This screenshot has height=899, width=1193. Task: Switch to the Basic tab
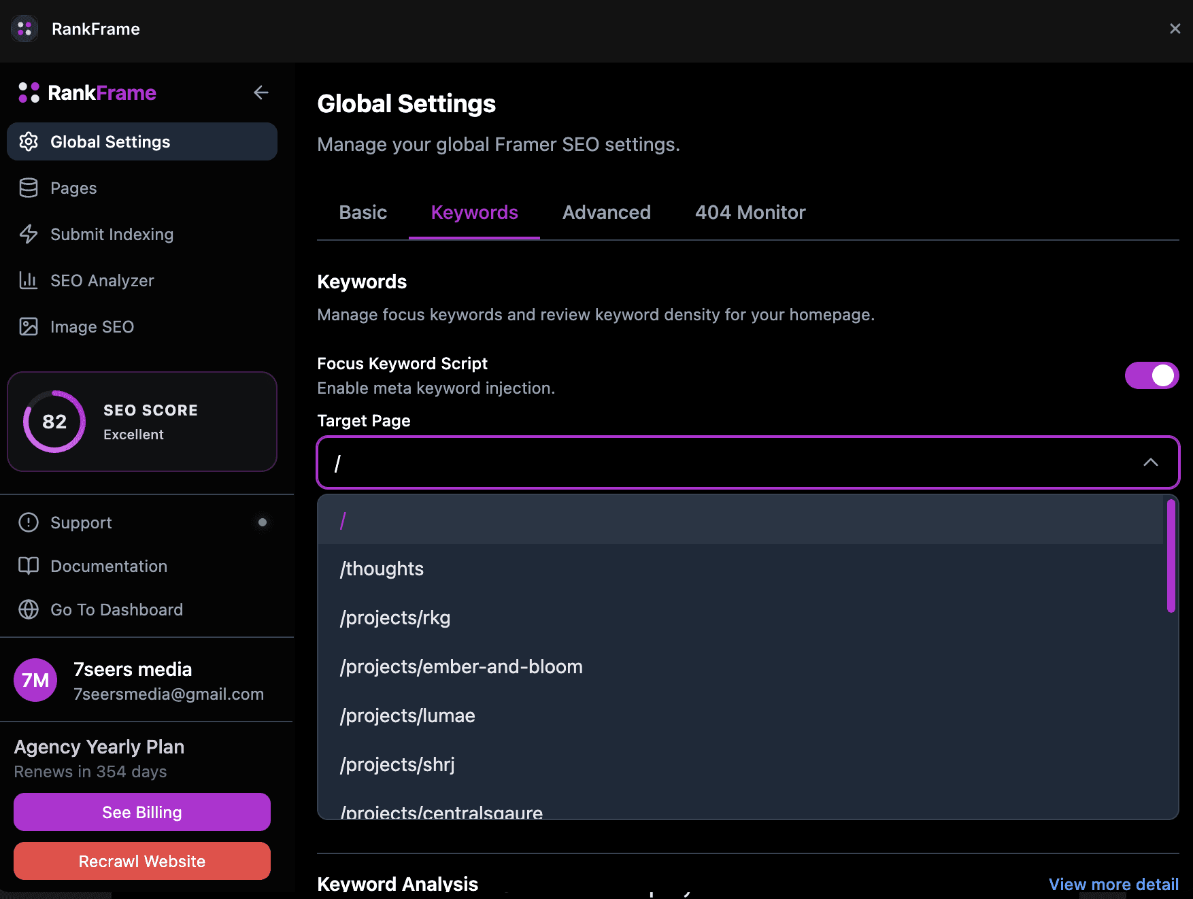point(363,212)
